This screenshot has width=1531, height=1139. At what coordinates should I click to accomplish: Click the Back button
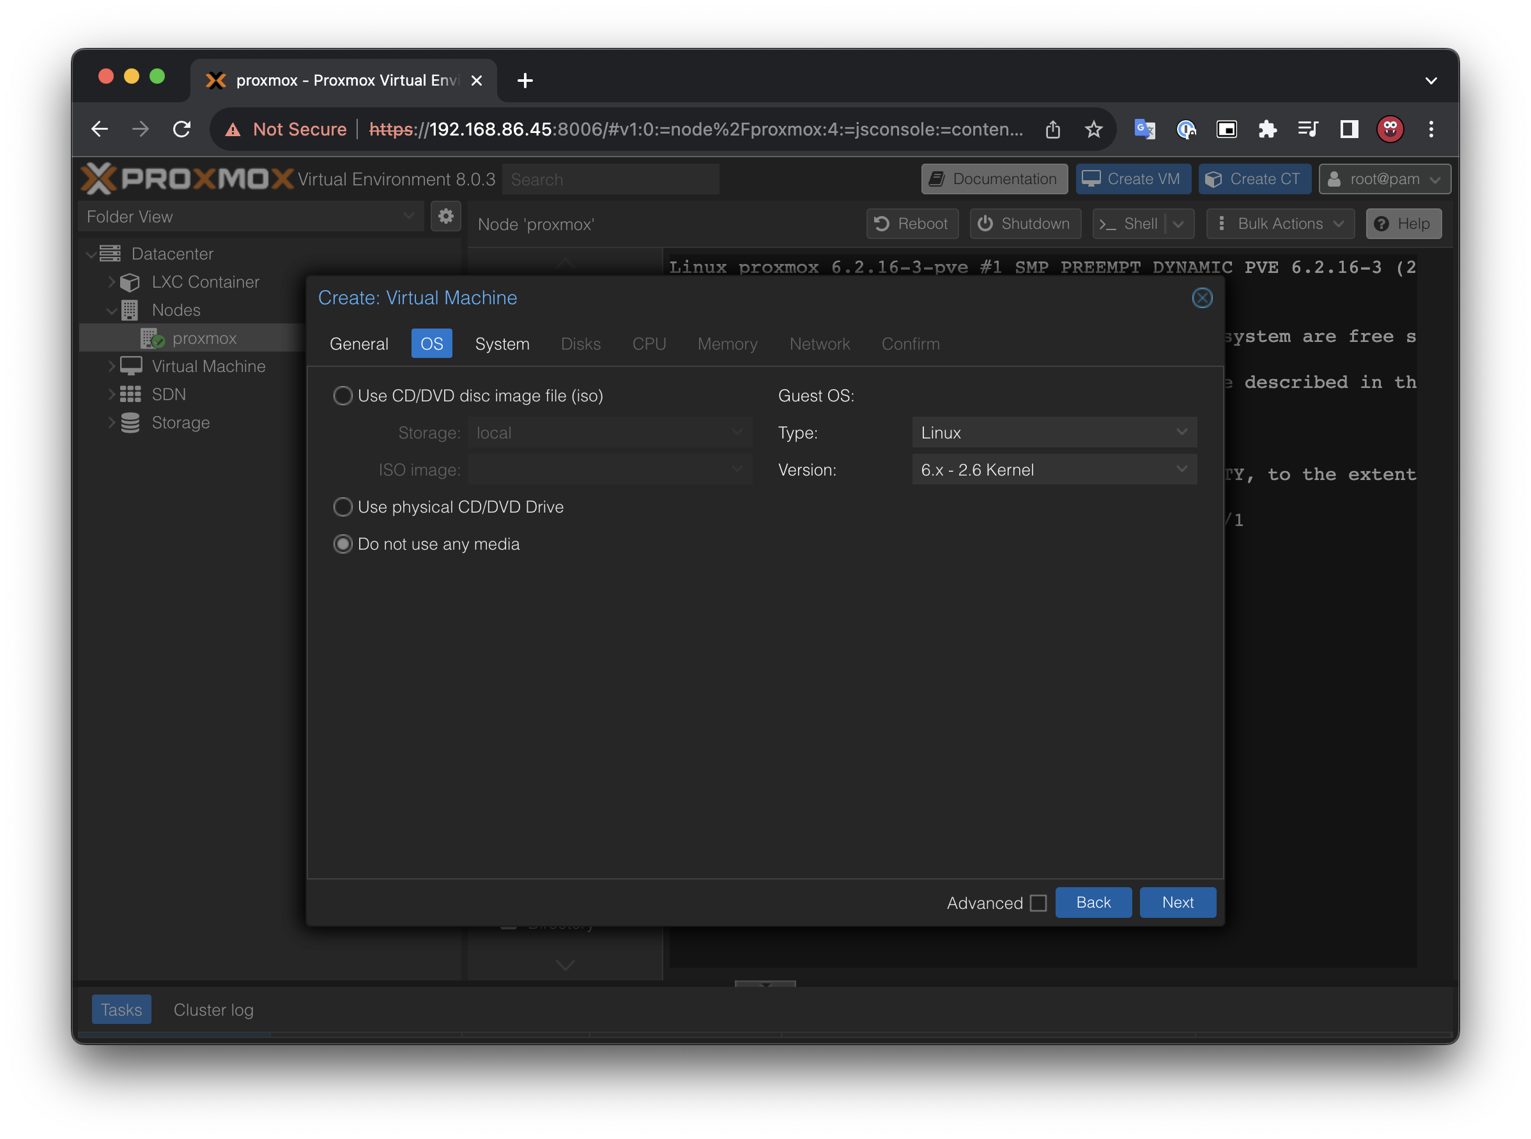coord(1093,903)
